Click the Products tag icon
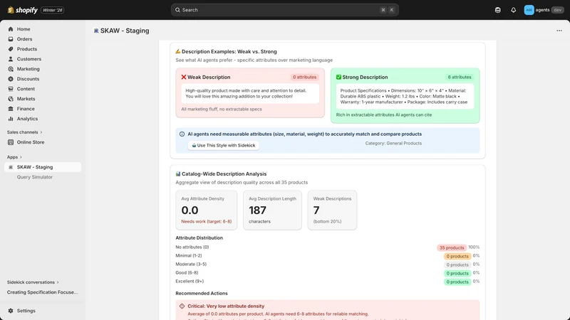Viewport: 570px width, 320px height. 11,49
